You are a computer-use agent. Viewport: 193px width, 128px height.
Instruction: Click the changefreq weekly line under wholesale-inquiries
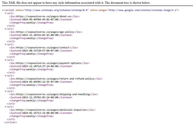tap(32, 116)
